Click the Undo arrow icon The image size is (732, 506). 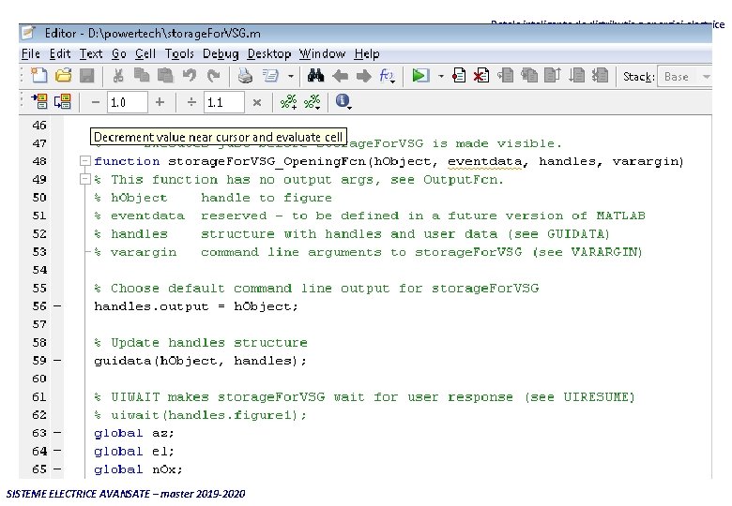click(x=189, y=76)
